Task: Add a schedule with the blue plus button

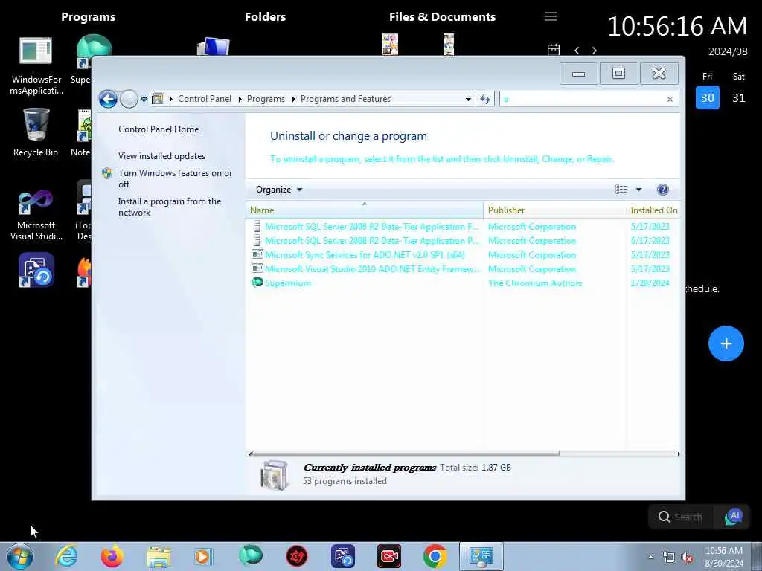Action: (726, 343)
